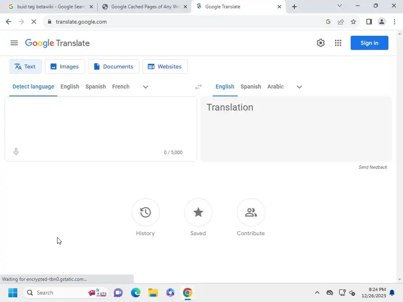Stop loading the page
This screenshot has height=302, width=403.
point(34,22)
